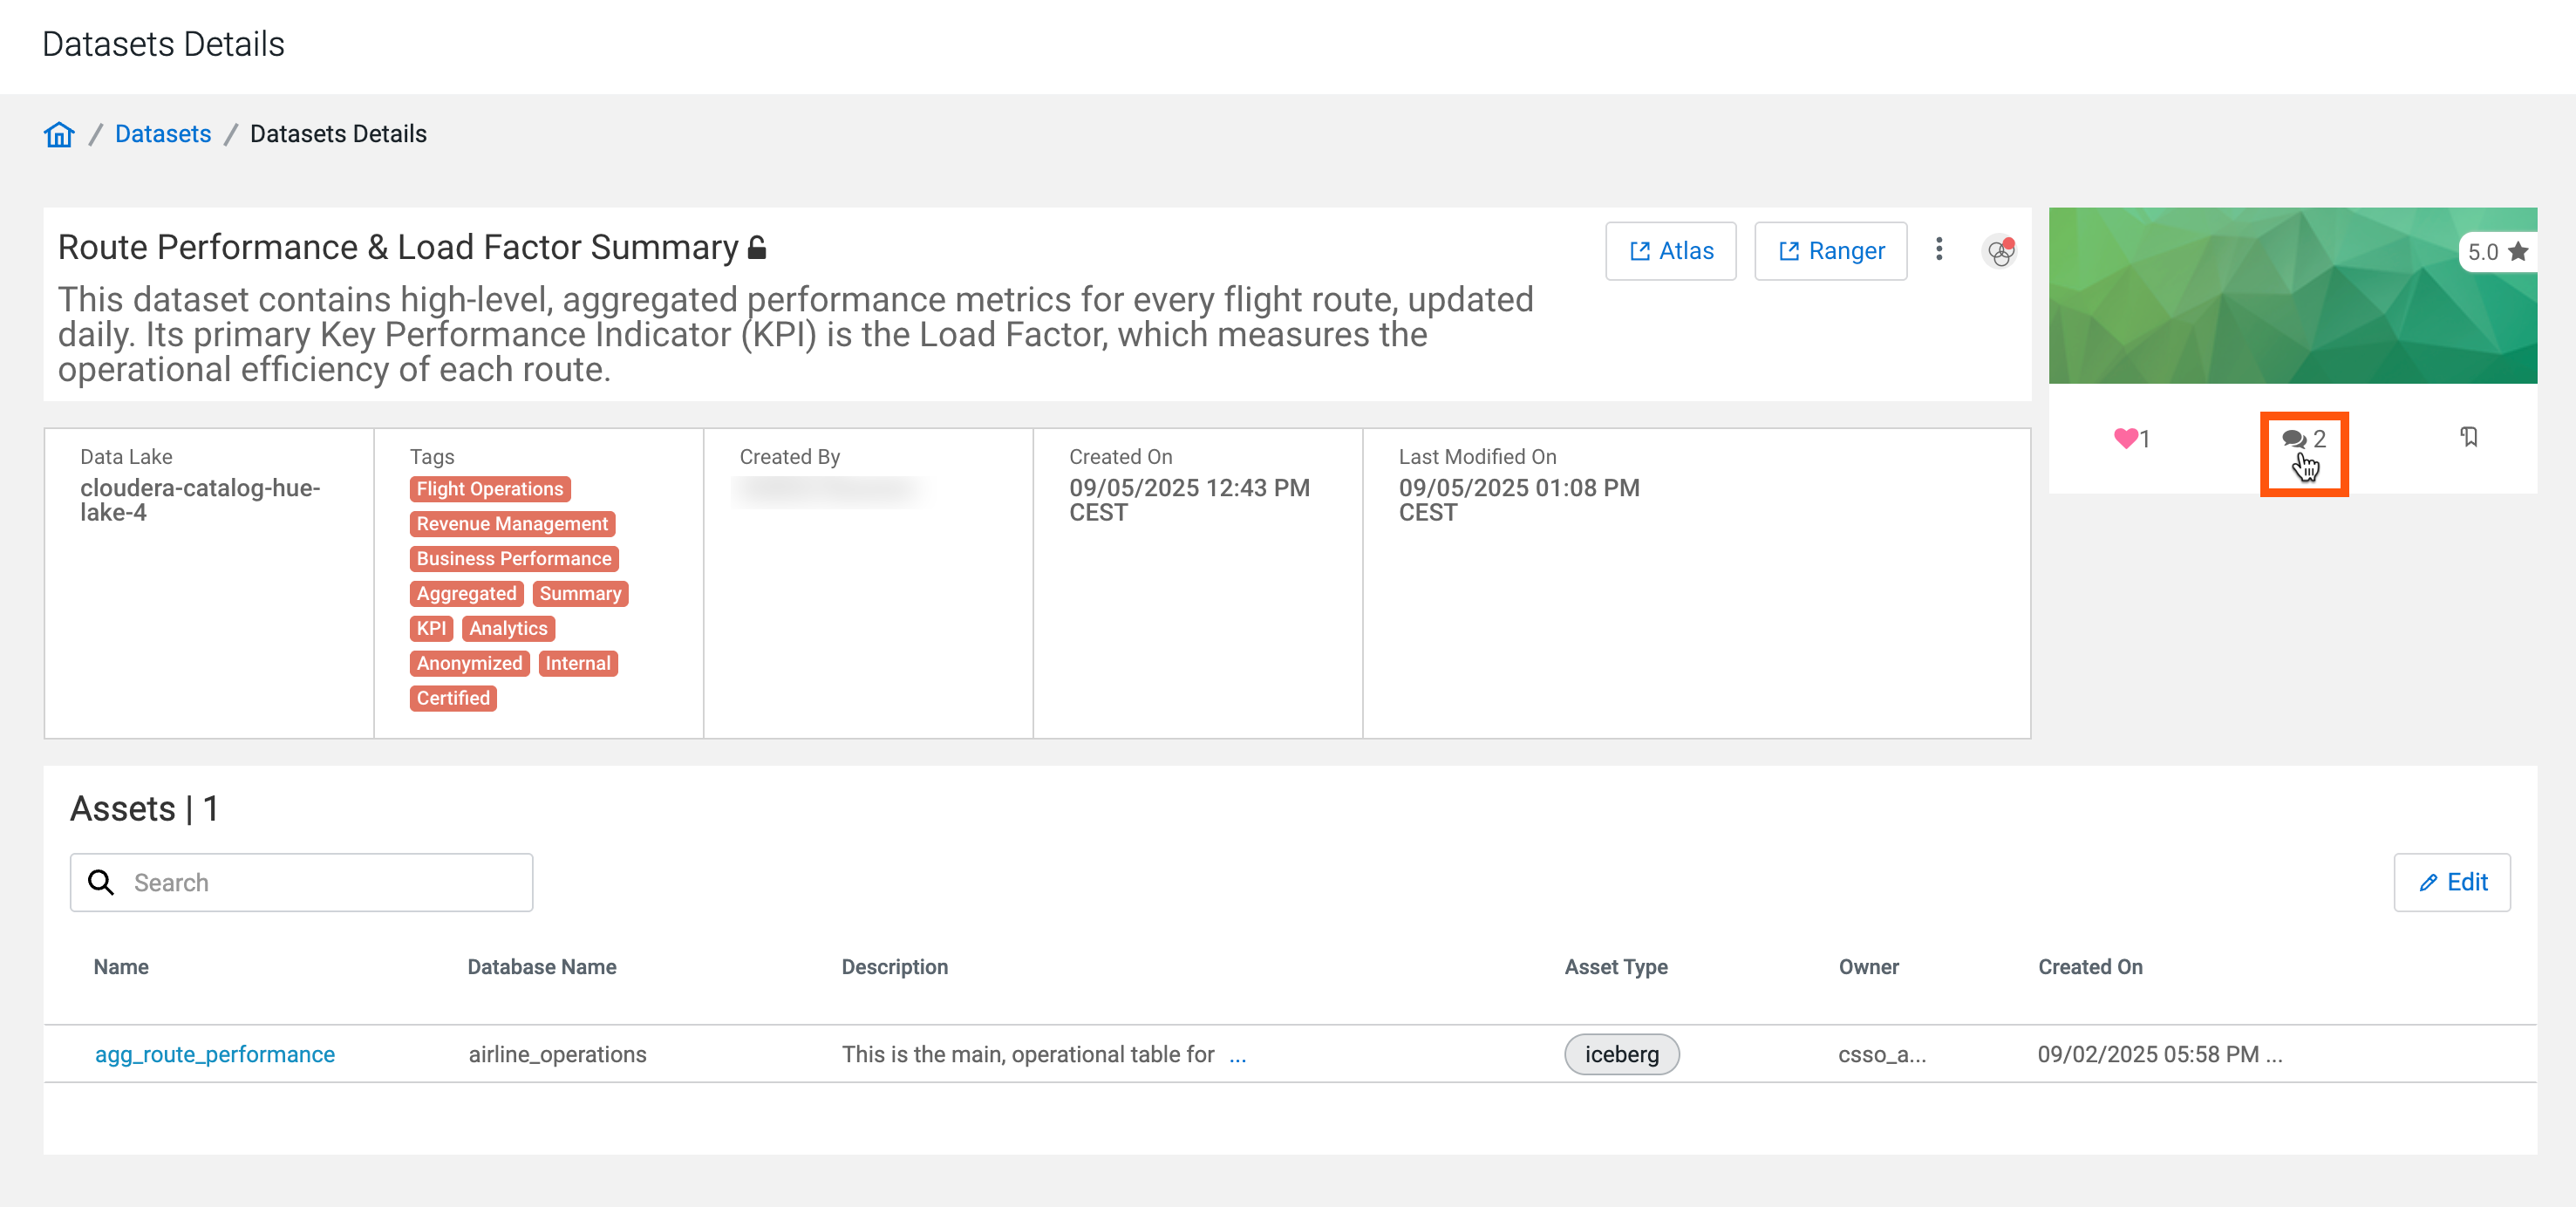Click the circular collaborators icon with red dot
Screen dimensions: 2576x1207
coord(1999,252)
